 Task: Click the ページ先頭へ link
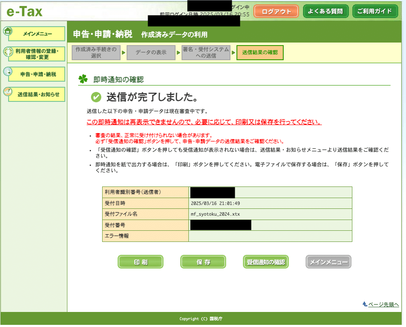click(x=384, y=304)
